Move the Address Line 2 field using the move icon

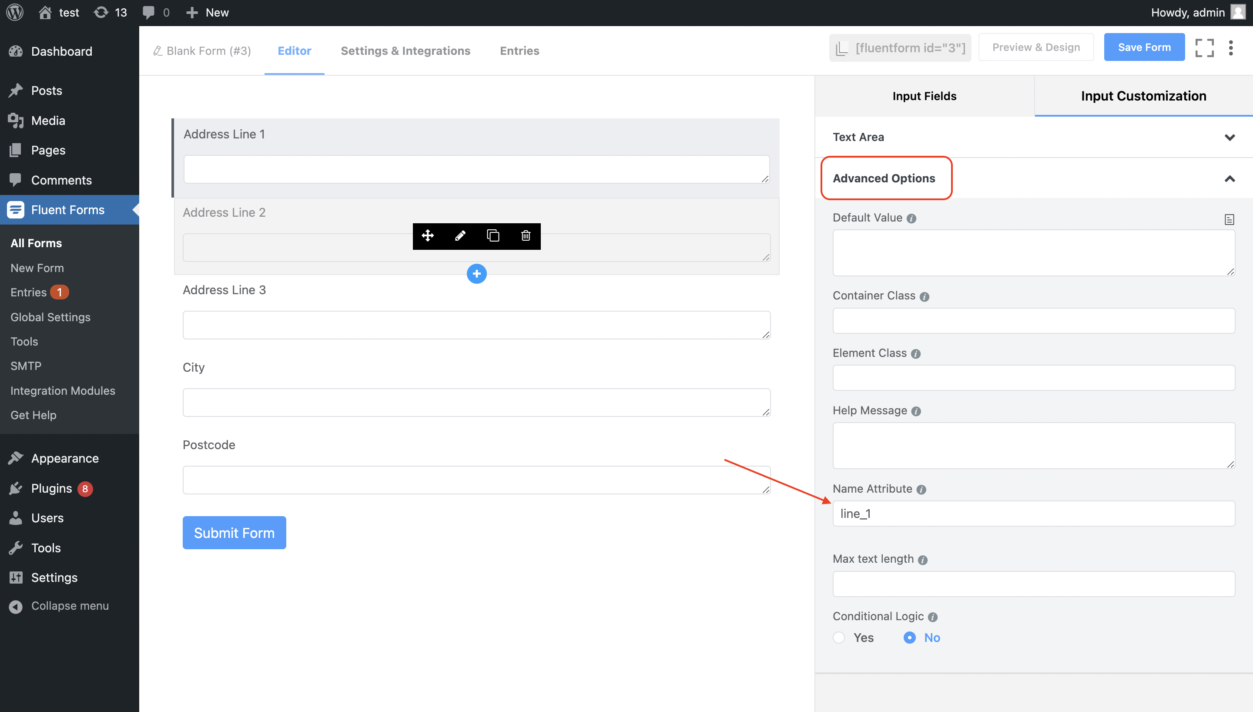[x=428, y=236]
